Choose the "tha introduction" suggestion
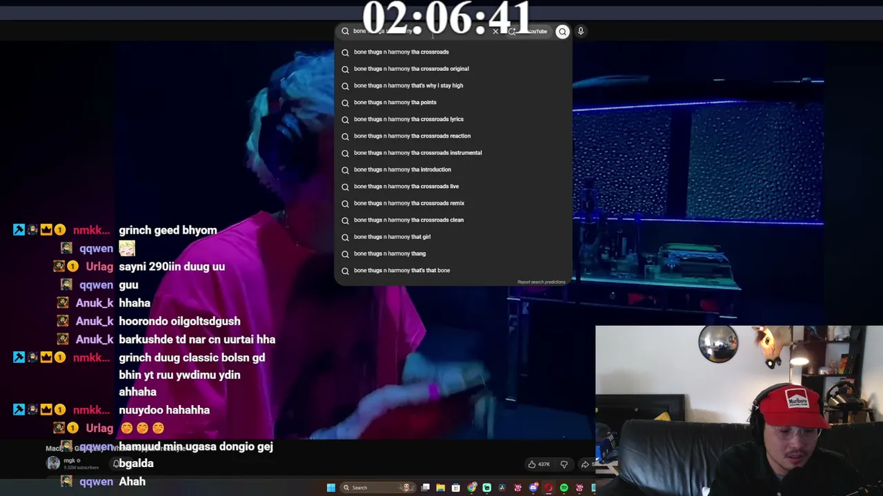883x496 pixels. (x=453, y=169)
